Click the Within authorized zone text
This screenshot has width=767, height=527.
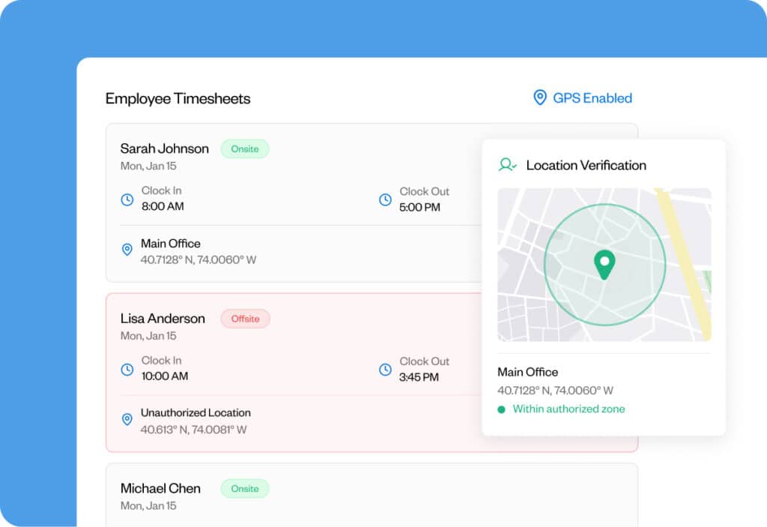click(569, 409)
